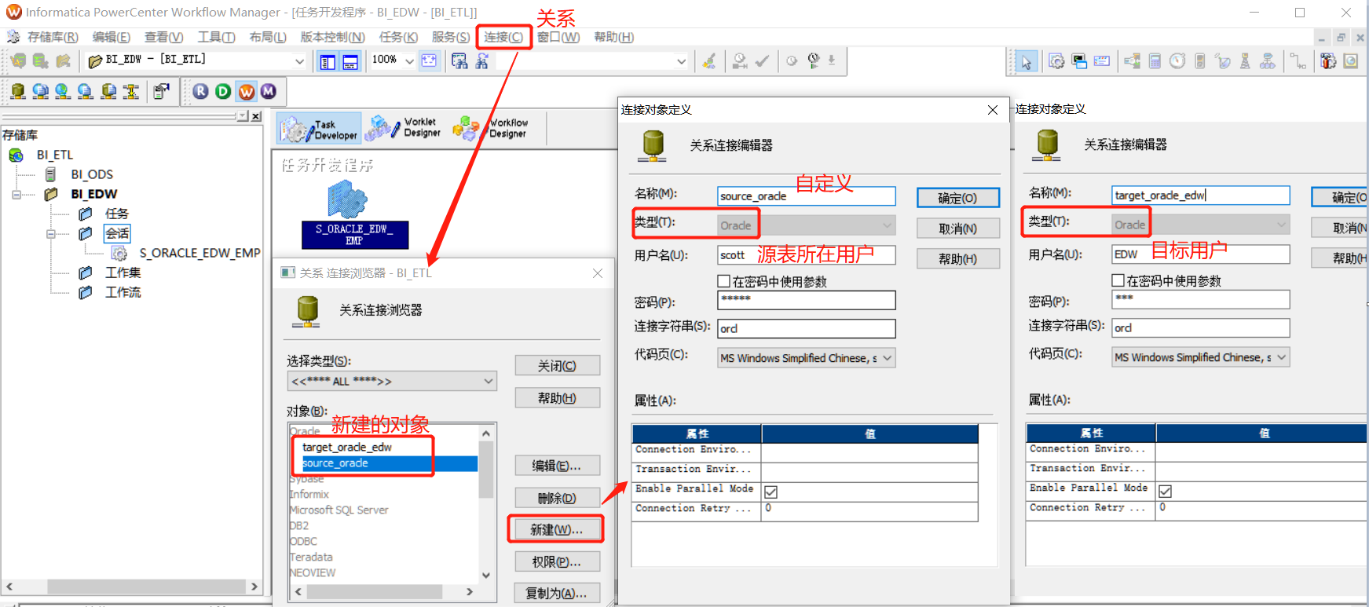1369x607 pixels.
Task: Click the Event Wait task icon
Action: tap(1222, 61)
